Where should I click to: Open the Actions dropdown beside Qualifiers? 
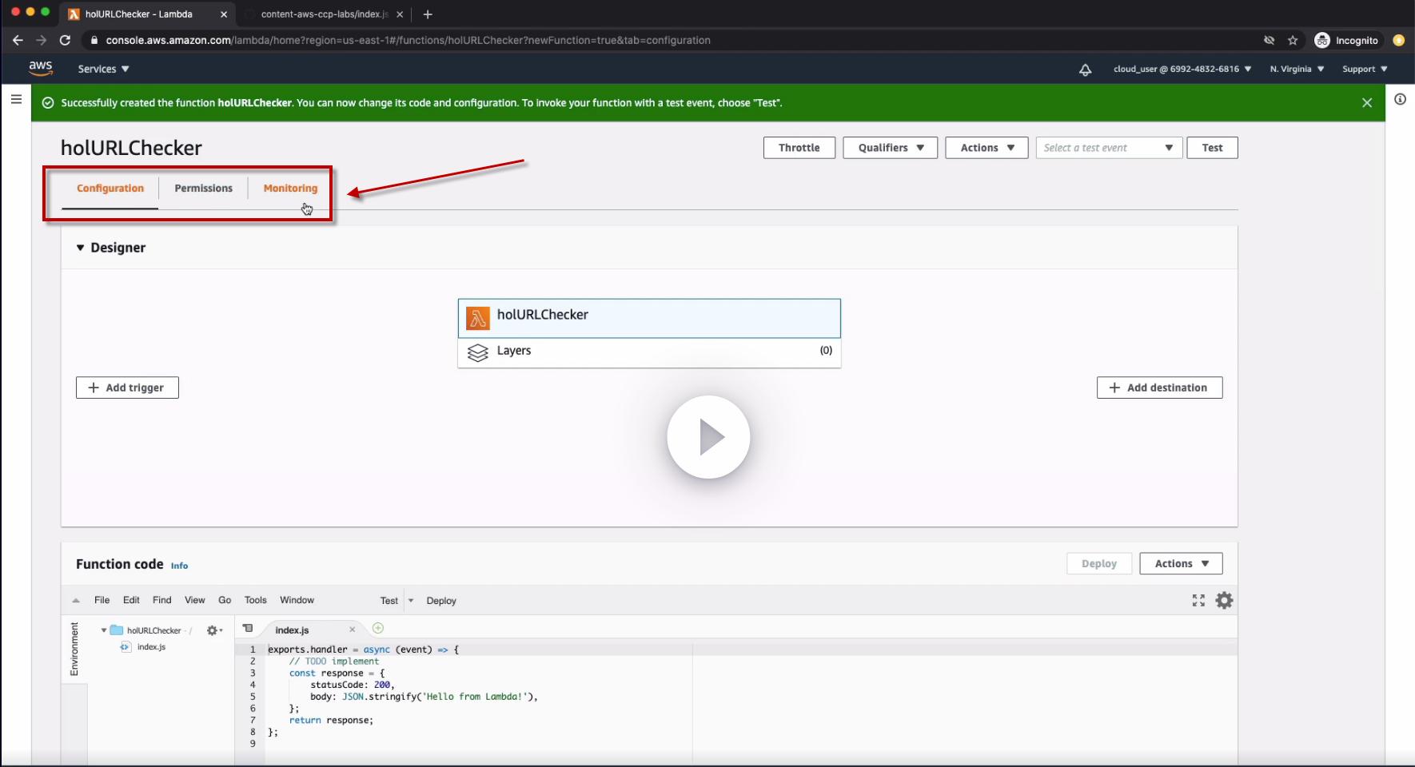pos(987,148)
